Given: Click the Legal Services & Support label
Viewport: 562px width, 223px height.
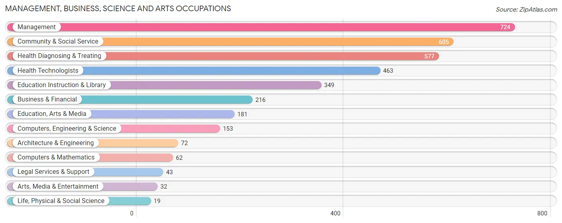Looking at the screenshot, I should (x=54, y=172).
